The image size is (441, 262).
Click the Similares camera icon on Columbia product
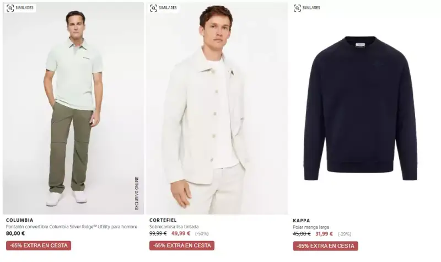point(10,8)
